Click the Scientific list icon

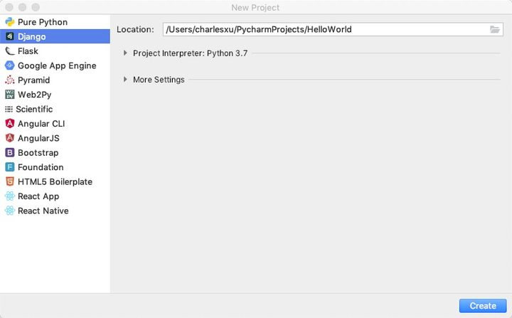pyautogui.click(x=9, y=109)
